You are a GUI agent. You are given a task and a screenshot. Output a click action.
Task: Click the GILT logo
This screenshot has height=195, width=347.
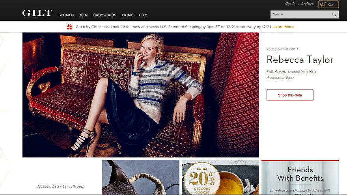37,13
